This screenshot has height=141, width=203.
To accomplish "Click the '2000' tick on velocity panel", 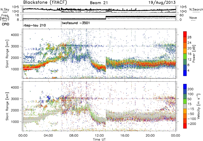I will [15, 110].
